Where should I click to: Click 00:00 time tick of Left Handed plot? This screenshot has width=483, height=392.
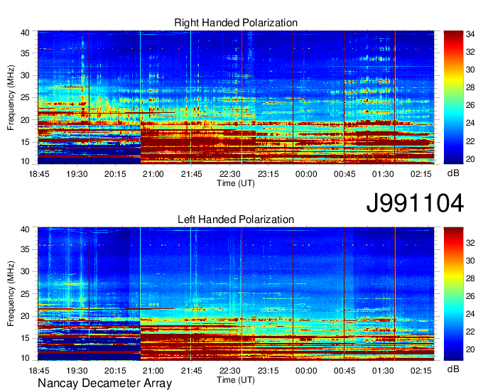pos(306,371)
